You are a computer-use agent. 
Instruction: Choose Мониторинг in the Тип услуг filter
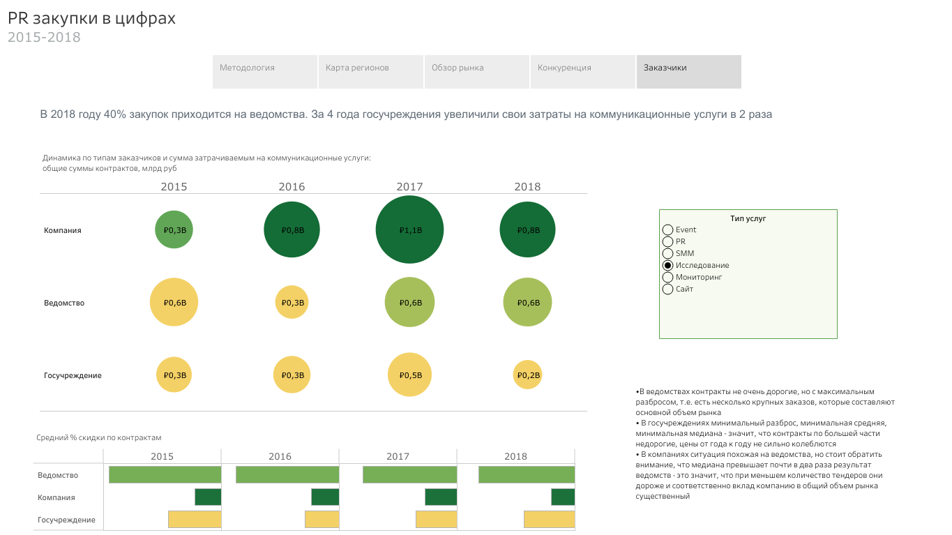tap(667, 278)
